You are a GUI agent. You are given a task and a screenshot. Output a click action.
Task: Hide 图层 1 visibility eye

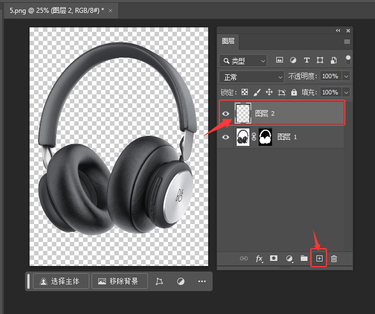click(x=225, y=137)
